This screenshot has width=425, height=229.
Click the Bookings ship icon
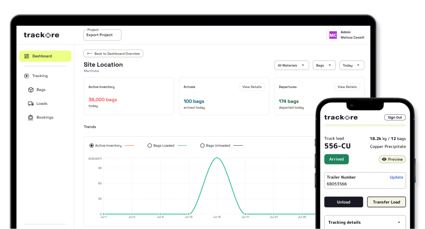point(31,118)
